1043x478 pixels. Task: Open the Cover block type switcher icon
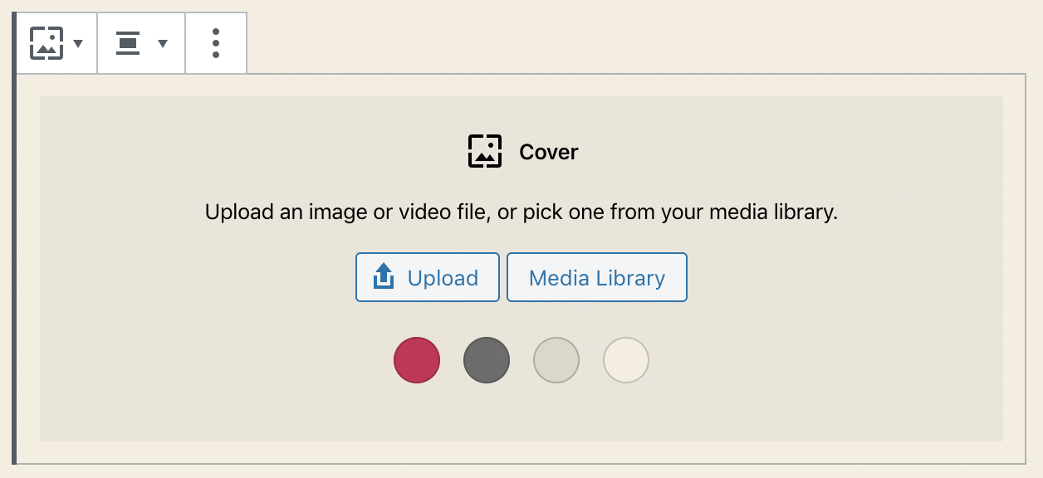[47, 43]
